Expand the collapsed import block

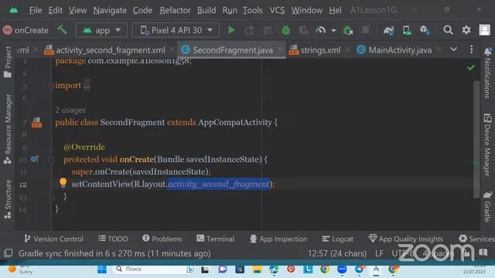[51, 86]
